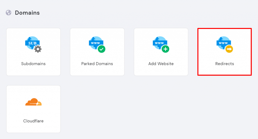Click the Cloudflare cloud logo
The width and height of the screenshot is (258, 139).
click(x=34, y=102)
